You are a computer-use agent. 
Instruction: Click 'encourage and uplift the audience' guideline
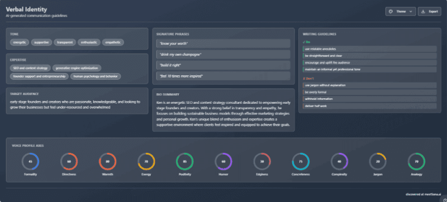[x=370, y=62]
